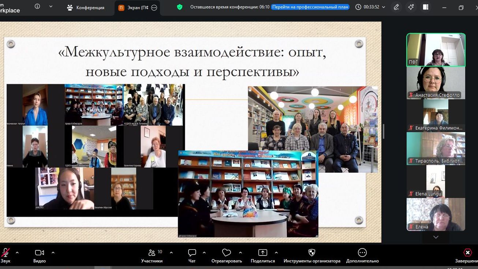Click the Отреагировать heart icon
478x269 pixels.
click(x=227, y=255)
